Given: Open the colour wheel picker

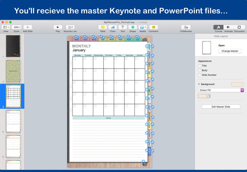Looking at the screenshot, I should (x=208, y=96).
